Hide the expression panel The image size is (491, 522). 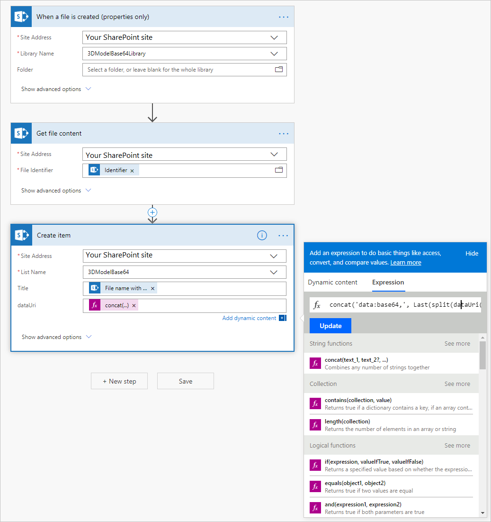click(472, 253)
